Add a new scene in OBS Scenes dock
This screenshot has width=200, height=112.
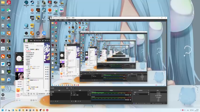pos(51,101)
